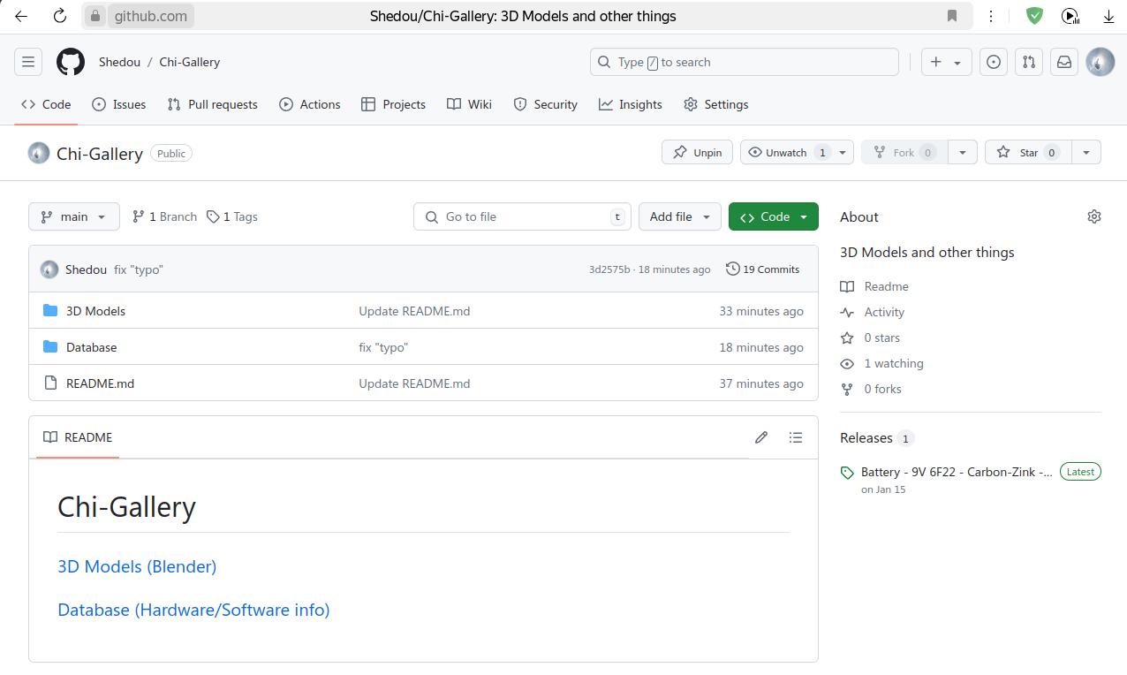The height and width of the screenshot is (675, 1127).
Task: Open pull requests shortcut icon in header
Action: point(1029,62)
